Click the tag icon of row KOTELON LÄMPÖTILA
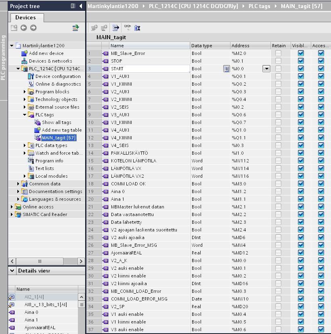Screen dimensions: 331x334 coord(105,161)
